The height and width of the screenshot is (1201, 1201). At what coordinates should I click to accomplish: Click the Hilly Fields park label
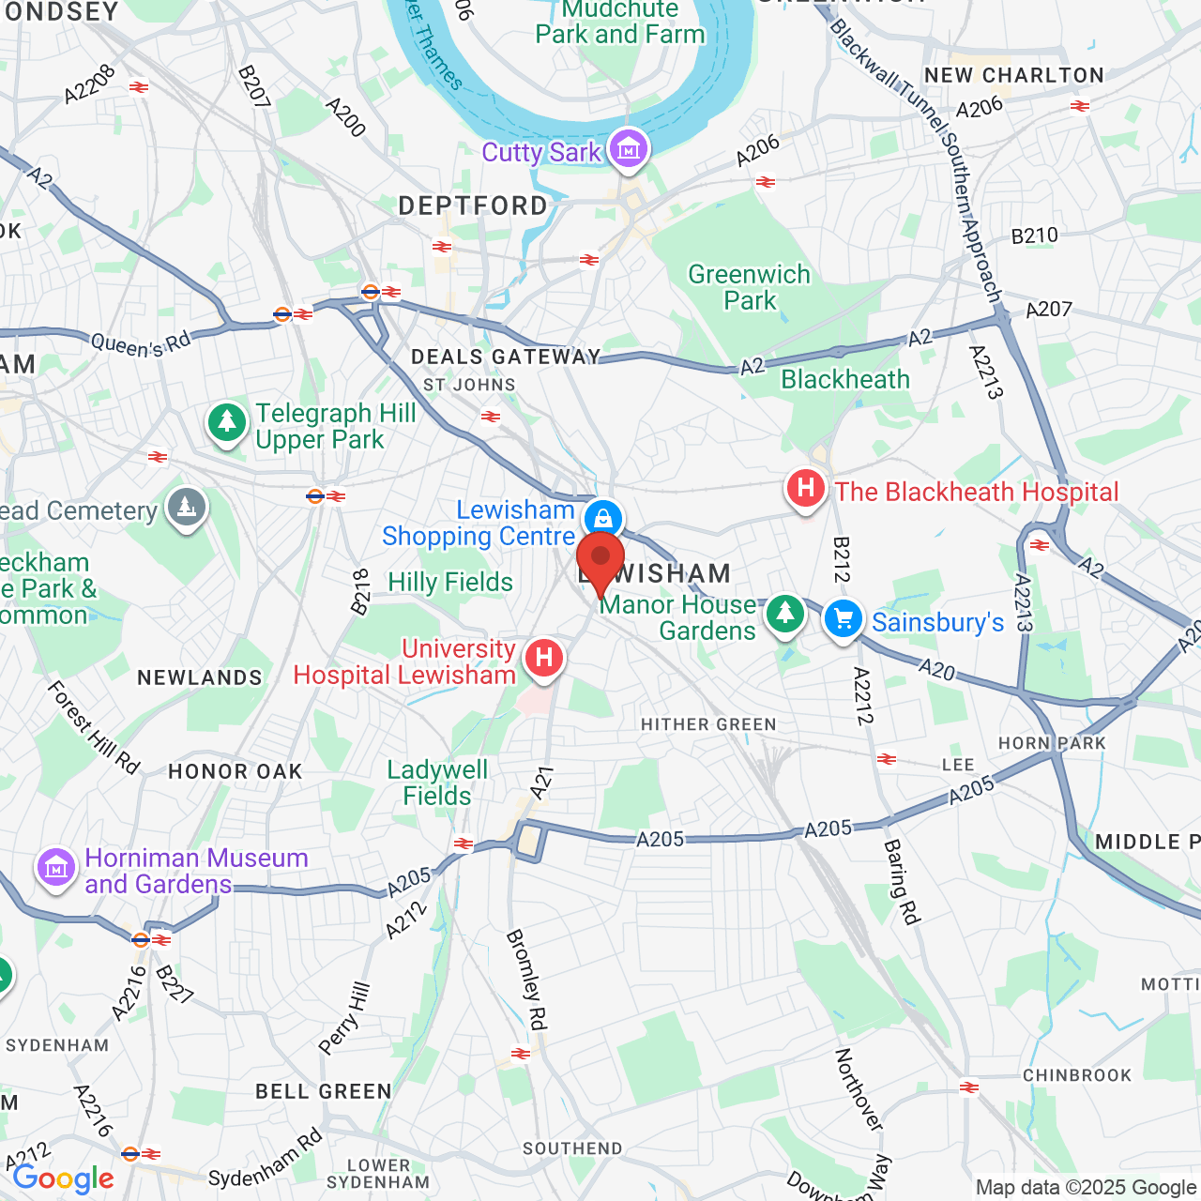pos(450,582)
